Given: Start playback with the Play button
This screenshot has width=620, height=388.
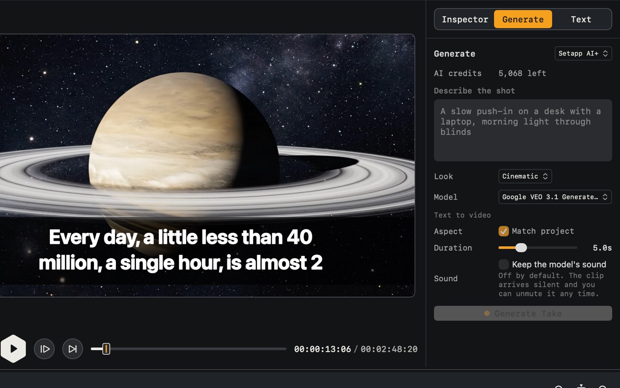Looking at the screenshot, I should point(13,349).
